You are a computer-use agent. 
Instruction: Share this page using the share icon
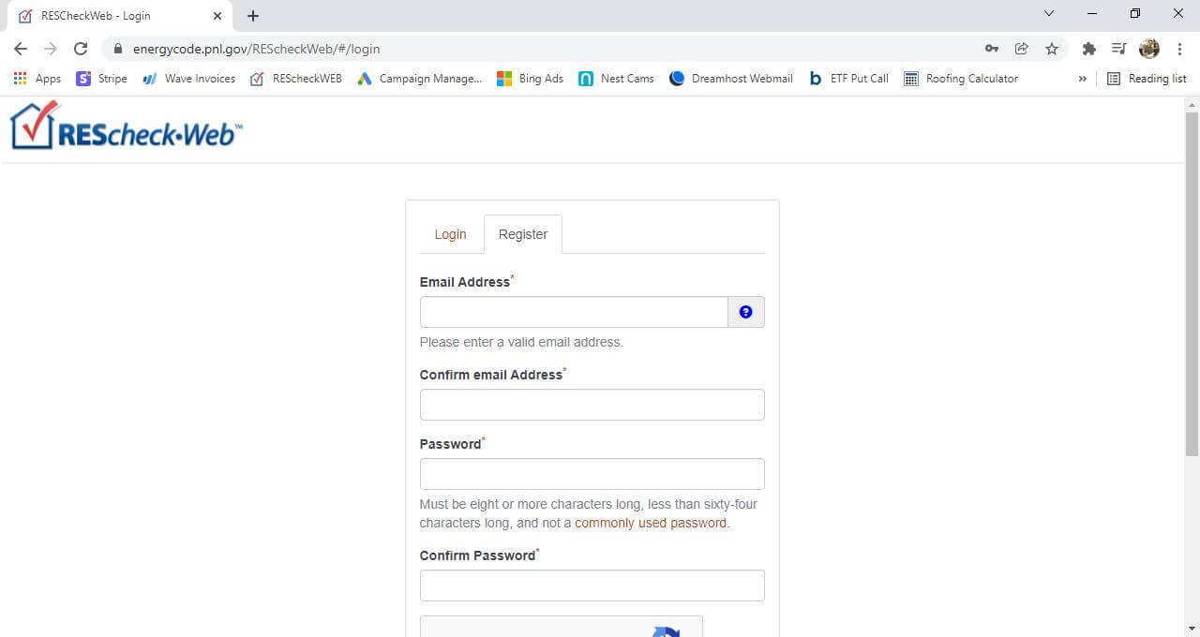(1022, 49)
